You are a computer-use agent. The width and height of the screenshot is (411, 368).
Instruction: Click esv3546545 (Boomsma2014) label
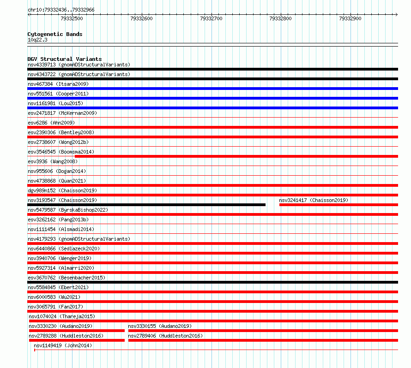click(61, 152)
